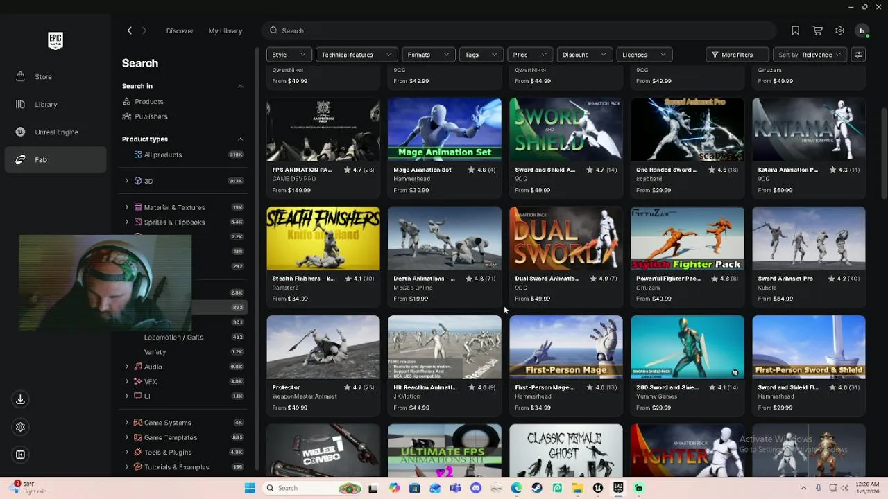Expand the 3D category
888x499 pixels.
tap(127, 181)
